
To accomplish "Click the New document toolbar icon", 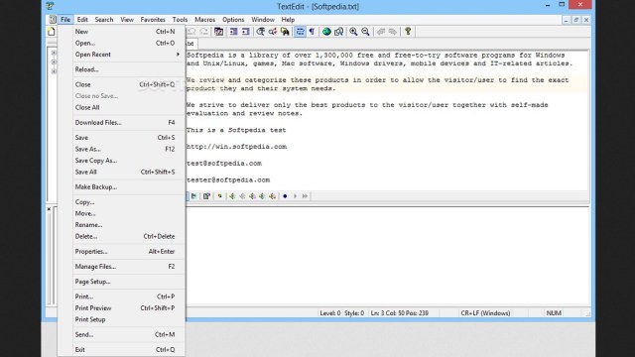I will point(52,32).
